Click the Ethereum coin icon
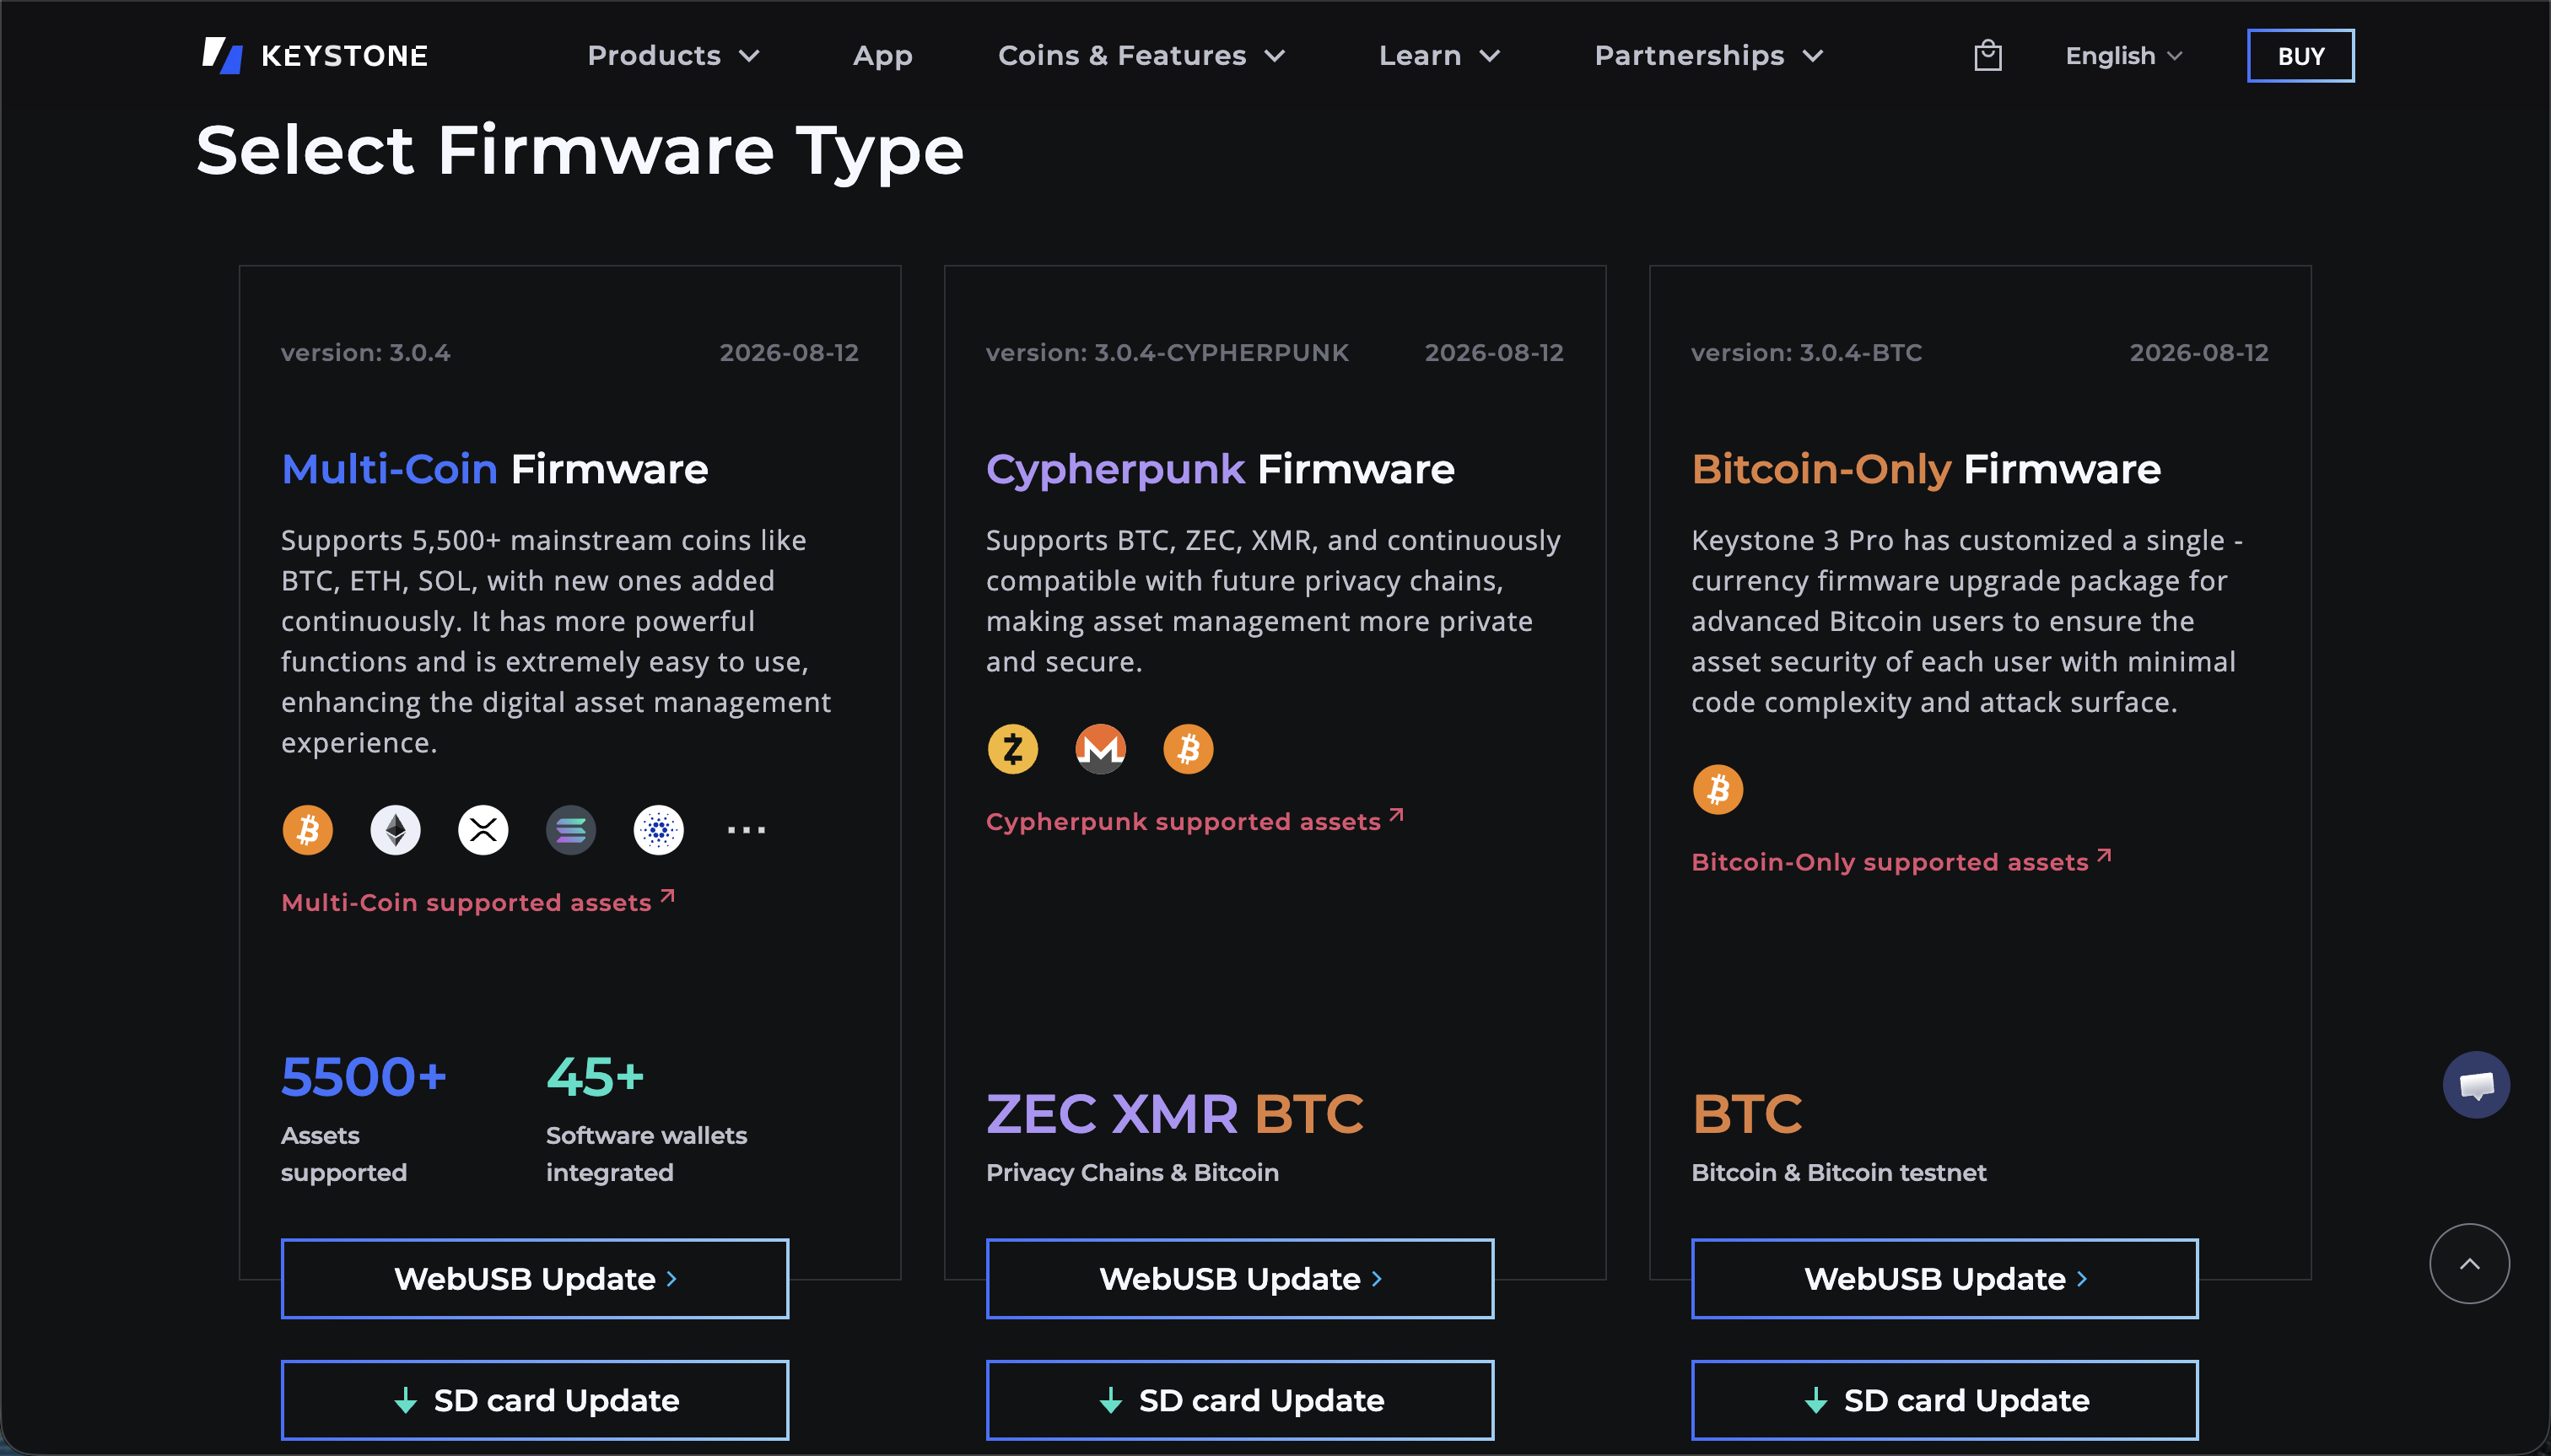 [395, 830]
